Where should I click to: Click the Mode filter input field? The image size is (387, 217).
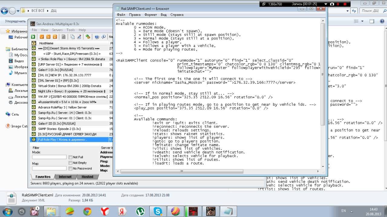tap(49, 157)
